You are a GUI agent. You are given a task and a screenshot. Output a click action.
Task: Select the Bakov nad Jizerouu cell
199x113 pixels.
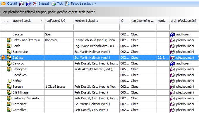28,40
